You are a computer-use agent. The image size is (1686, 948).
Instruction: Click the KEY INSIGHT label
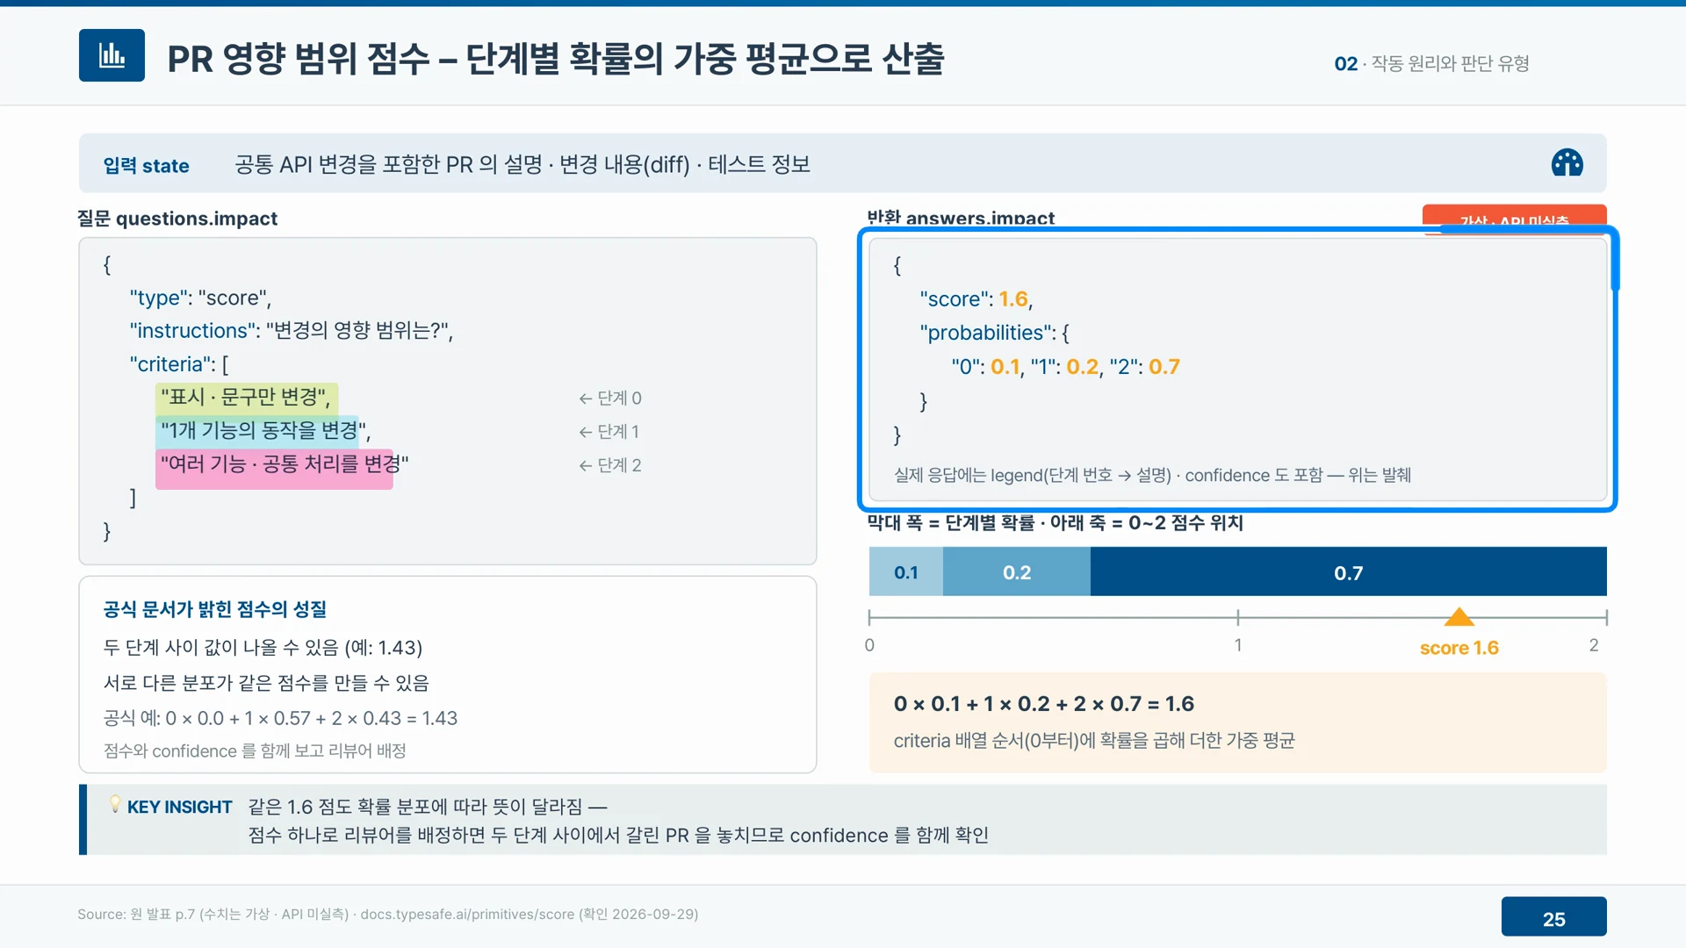click(x=179, y=807)
